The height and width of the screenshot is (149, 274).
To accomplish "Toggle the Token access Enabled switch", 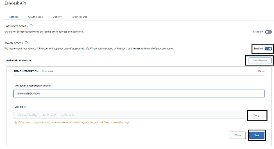I will tap(268, 49).
